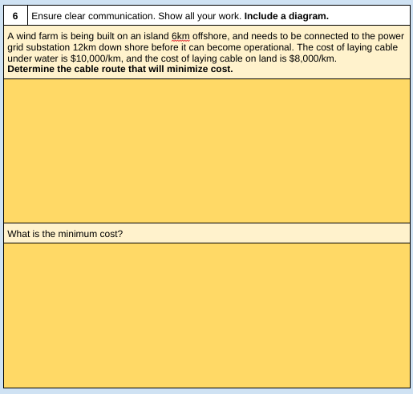This screenshot has width=413, height=394.
Task: Click the 'Include a diagram.' bold text
Action: click(286, 16)
